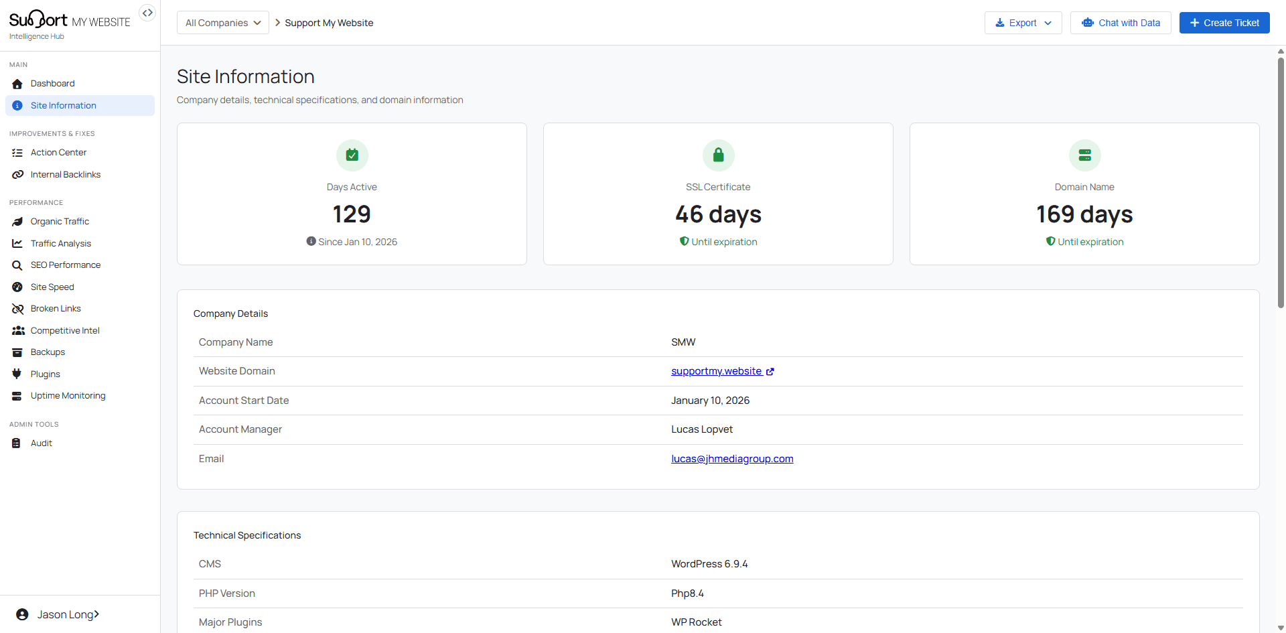Click the Uptime Monitoring server icon
This screenshot has width=1286, height=633.
[x=17, y=396]
